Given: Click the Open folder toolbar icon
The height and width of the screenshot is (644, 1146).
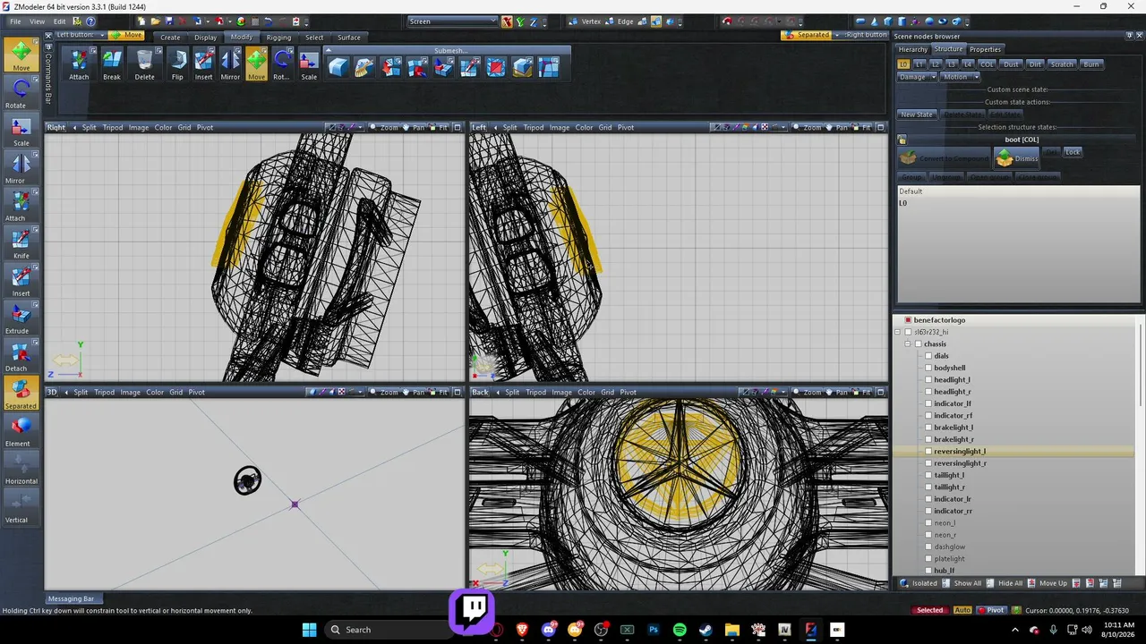Looking at the screenshot, I should 155,21.
